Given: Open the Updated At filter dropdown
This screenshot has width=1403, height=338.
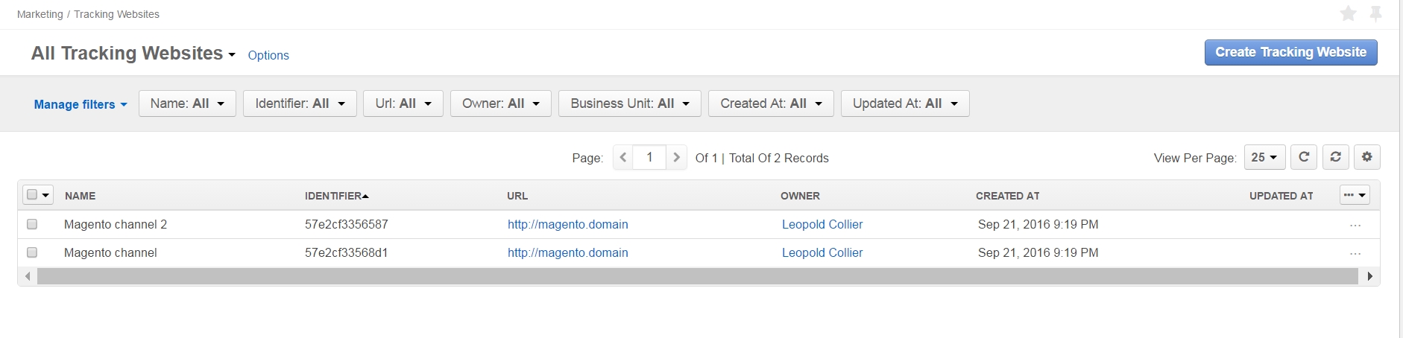Looking at the screenshot, I should pos(905,103).
